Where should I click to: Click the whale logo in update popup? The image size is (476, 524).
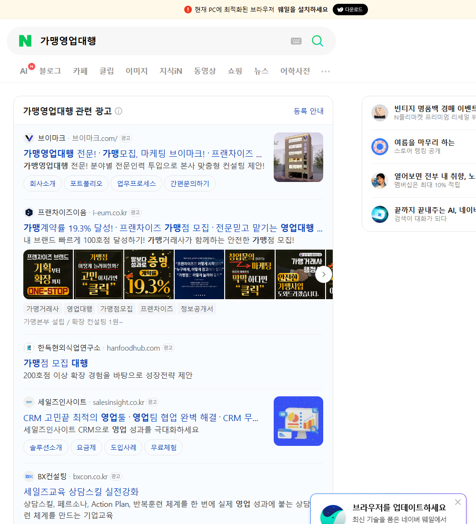tap(333, 514)
